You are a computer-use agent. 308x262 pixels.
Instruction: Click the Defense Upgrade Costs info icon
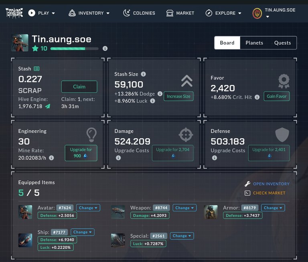(x=215, y=158)
